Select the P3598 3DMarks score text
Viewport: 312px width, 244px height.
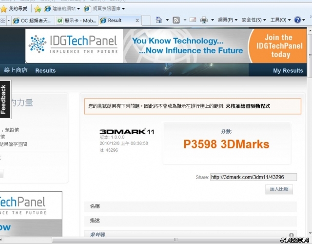point(226,144)
